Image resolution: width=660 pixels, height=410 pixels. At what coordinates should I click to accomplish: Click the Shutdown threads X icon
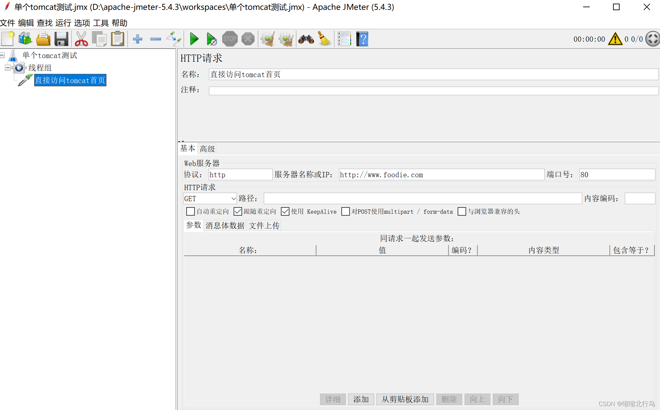click(248, 39)
